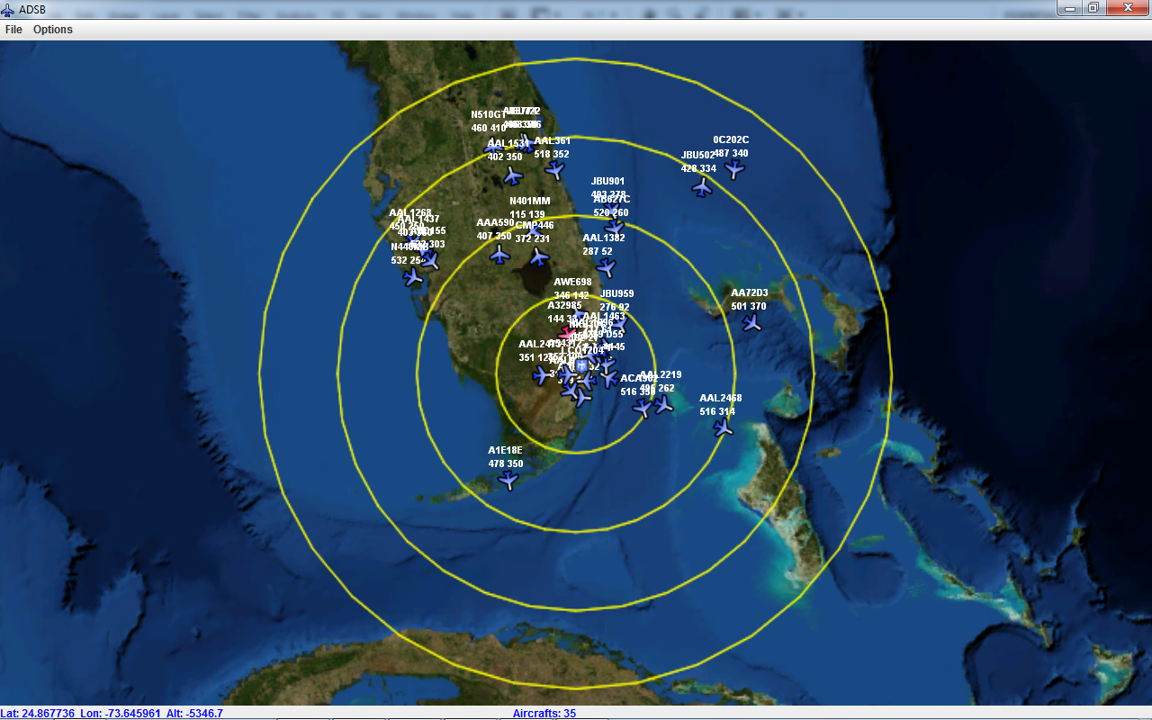
Task: Click the AWE698 aircraft label
Action: 572,283
